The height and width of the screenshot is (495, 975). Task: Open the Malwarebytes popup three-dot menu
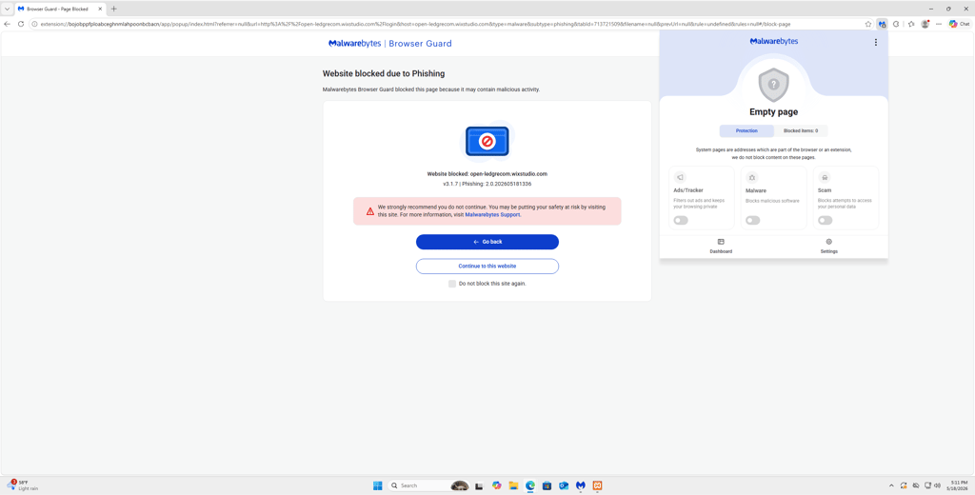[x=876, y=42]
